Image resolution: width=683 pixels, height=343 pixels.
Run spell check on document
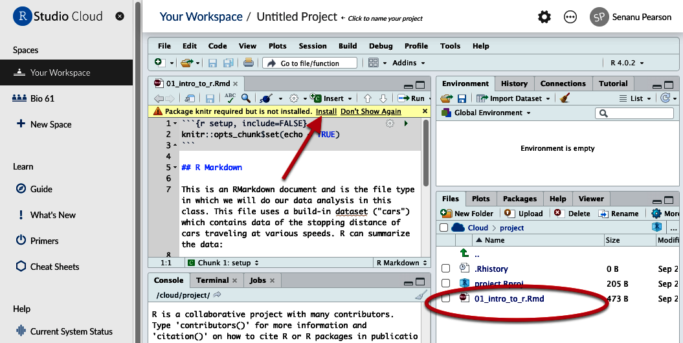(230, 98)
